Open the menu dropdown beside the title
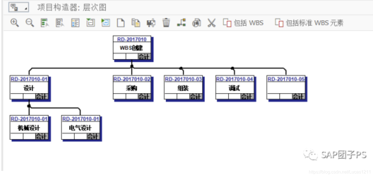The image size is (373, 177). click(x=19, y=8)
